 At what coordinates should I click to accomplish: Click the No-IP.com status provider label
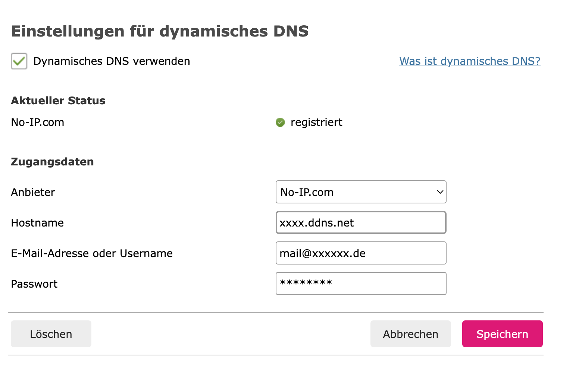coord(38,122)
